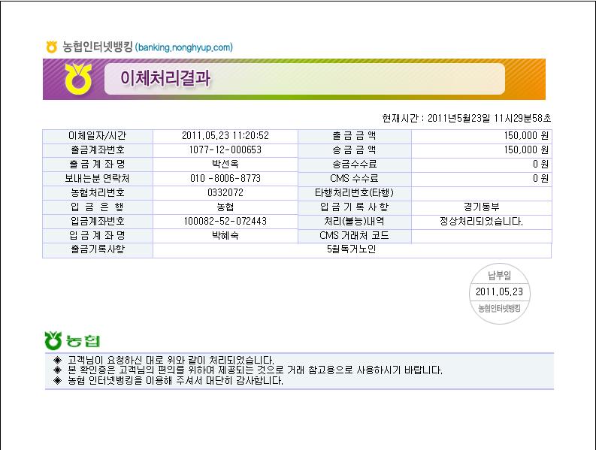Screen dimensions: 596x450
Task: Select the sender name 박선옥
Action: click(225, 165)
